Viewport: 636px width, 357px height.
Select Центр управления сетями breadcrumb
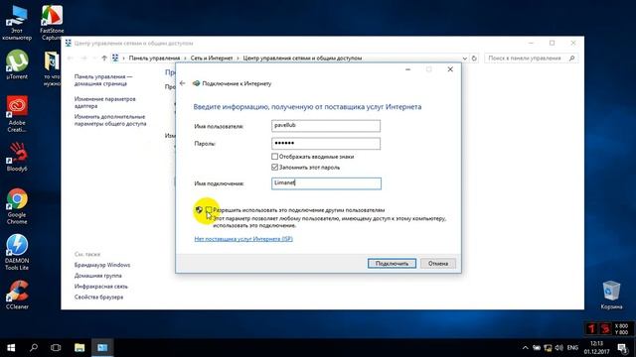tap(302, 59)
